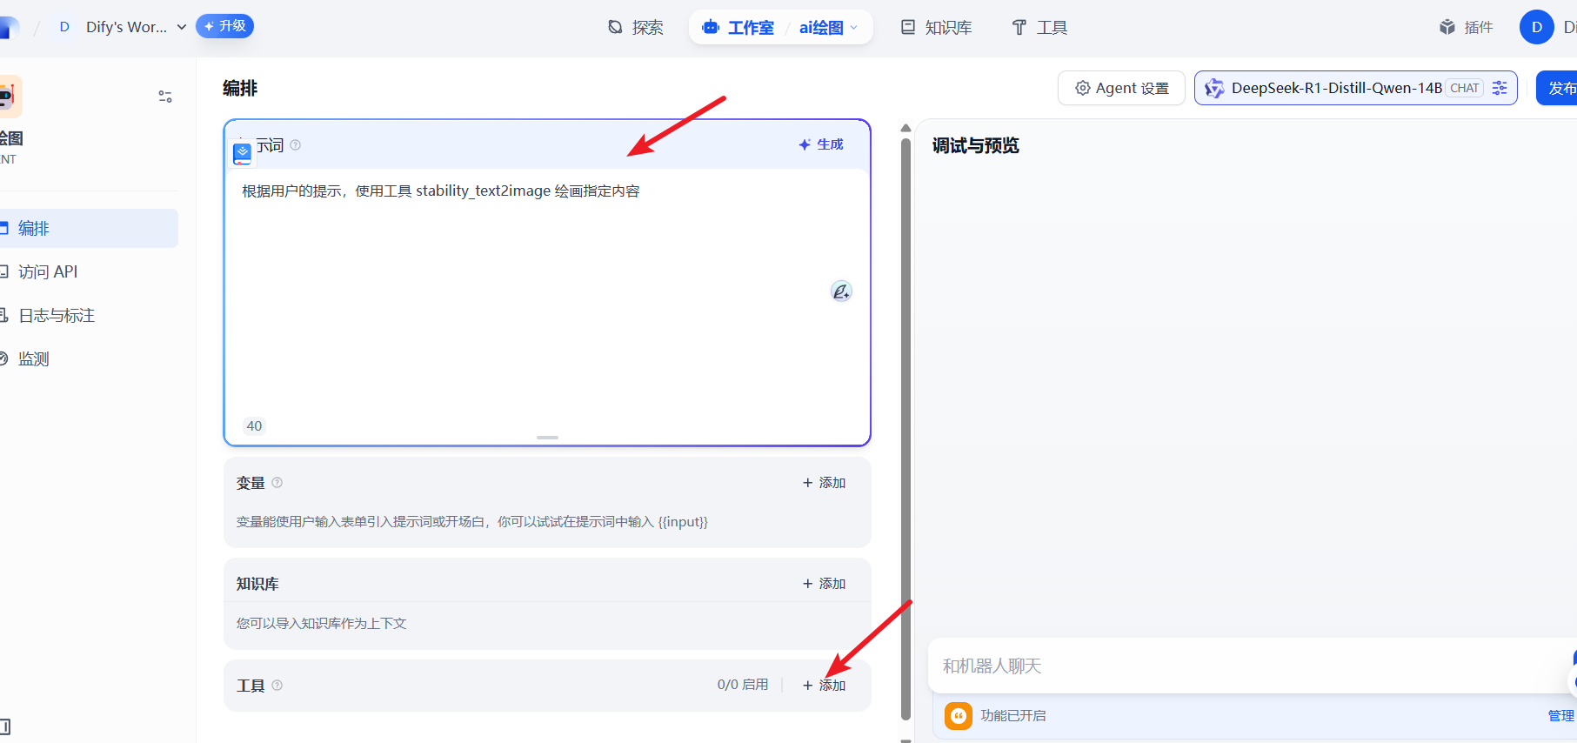This screenshot has width=1577, height=743.
Task: Open DeepSeek-R1-Distill-Qwen-14B model selector
Action: [1335, 88]
